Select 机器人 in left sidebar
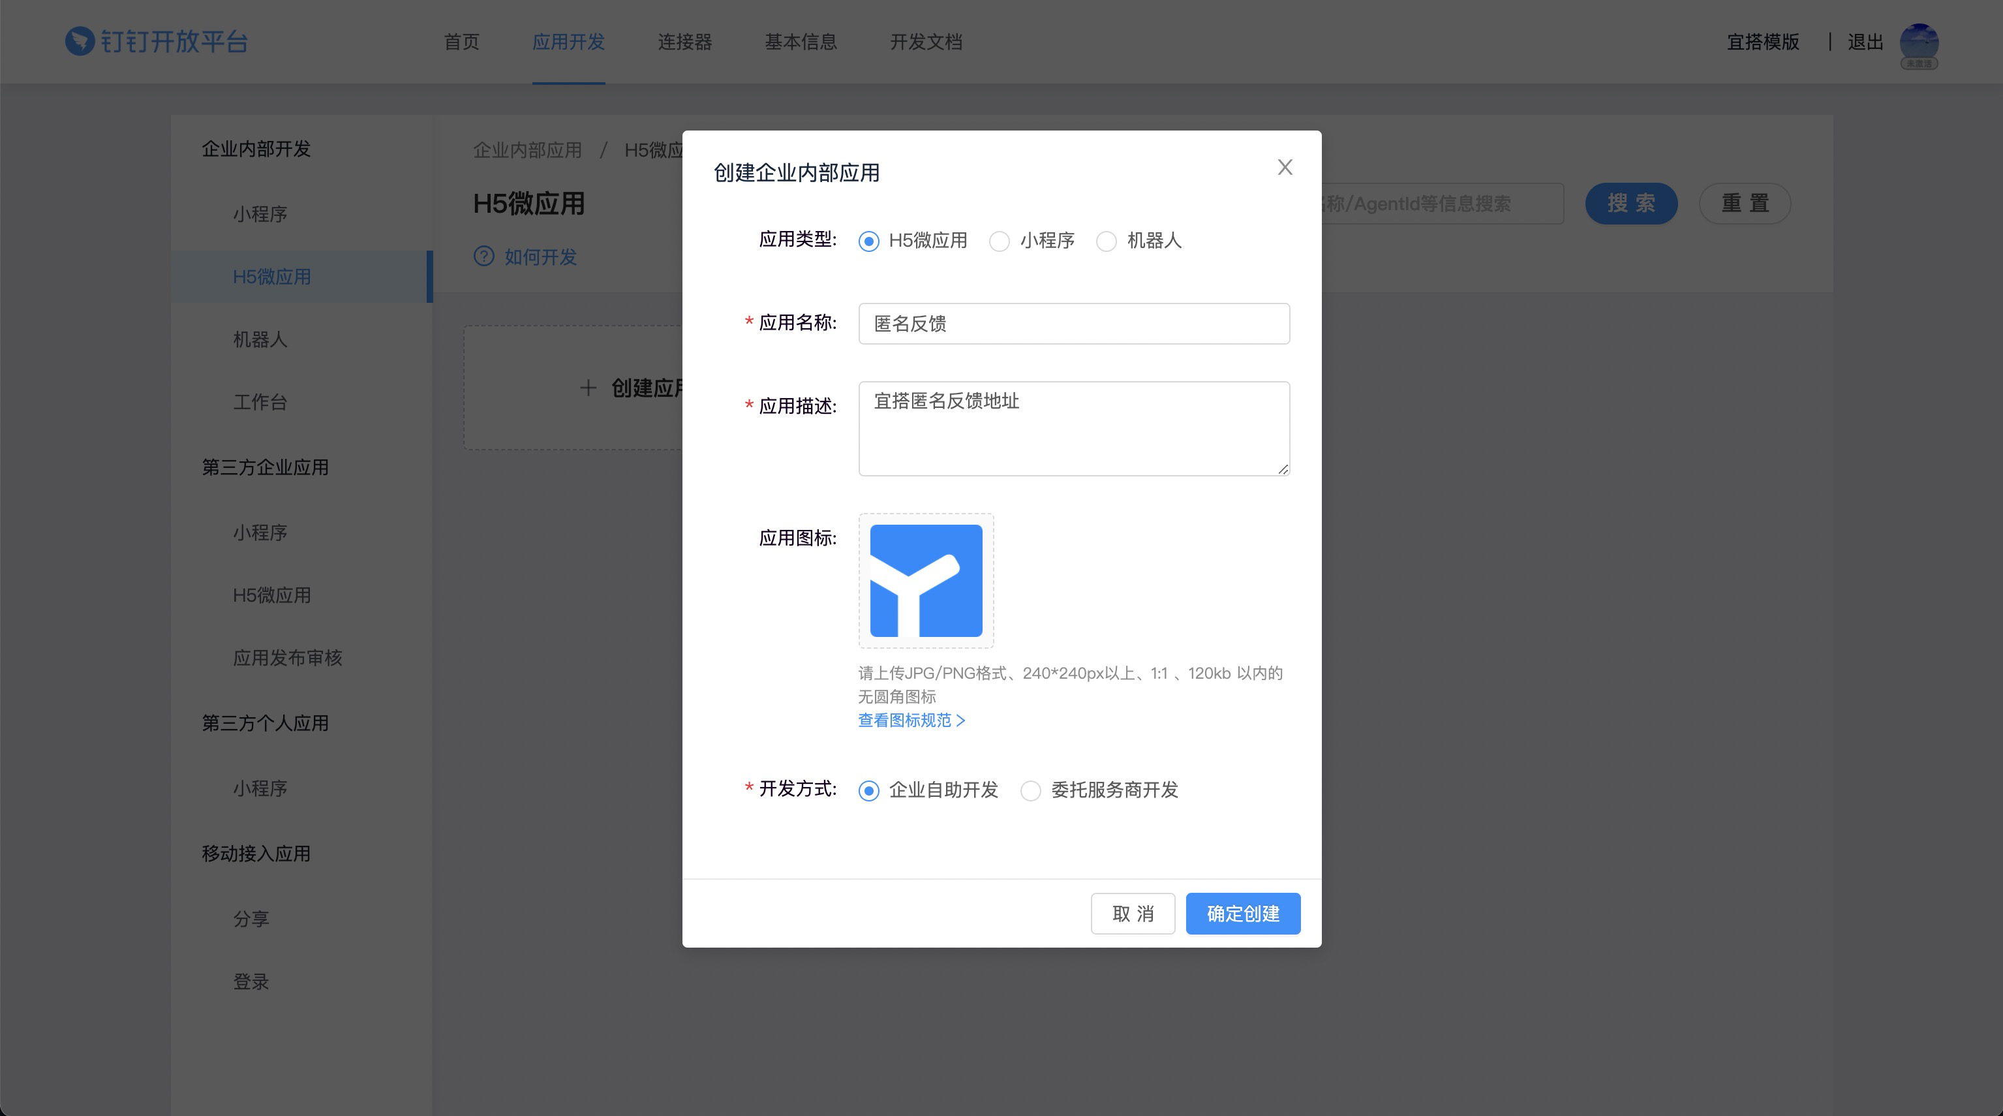 (x=260, y=339)
